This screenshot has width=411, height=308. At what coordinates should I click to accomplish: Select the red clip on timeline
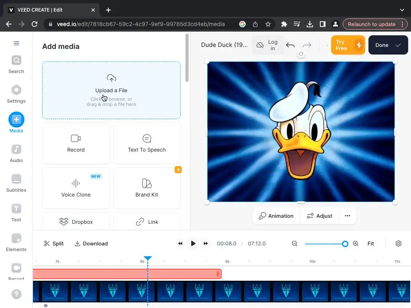coord(127,274)
